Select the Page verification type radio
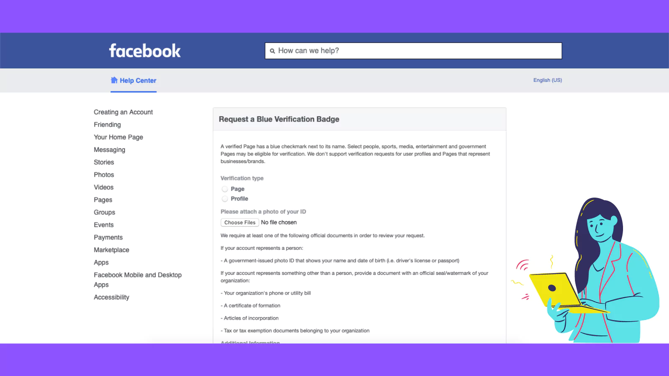Viewport: 669px width, 376px height. point(225,189)
